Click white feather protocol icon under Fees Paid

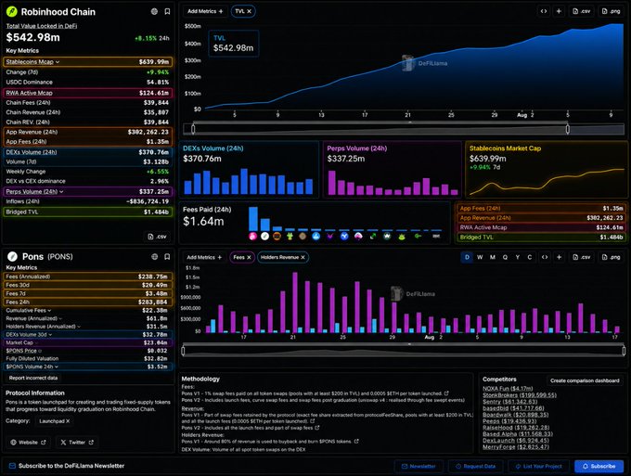264,237
